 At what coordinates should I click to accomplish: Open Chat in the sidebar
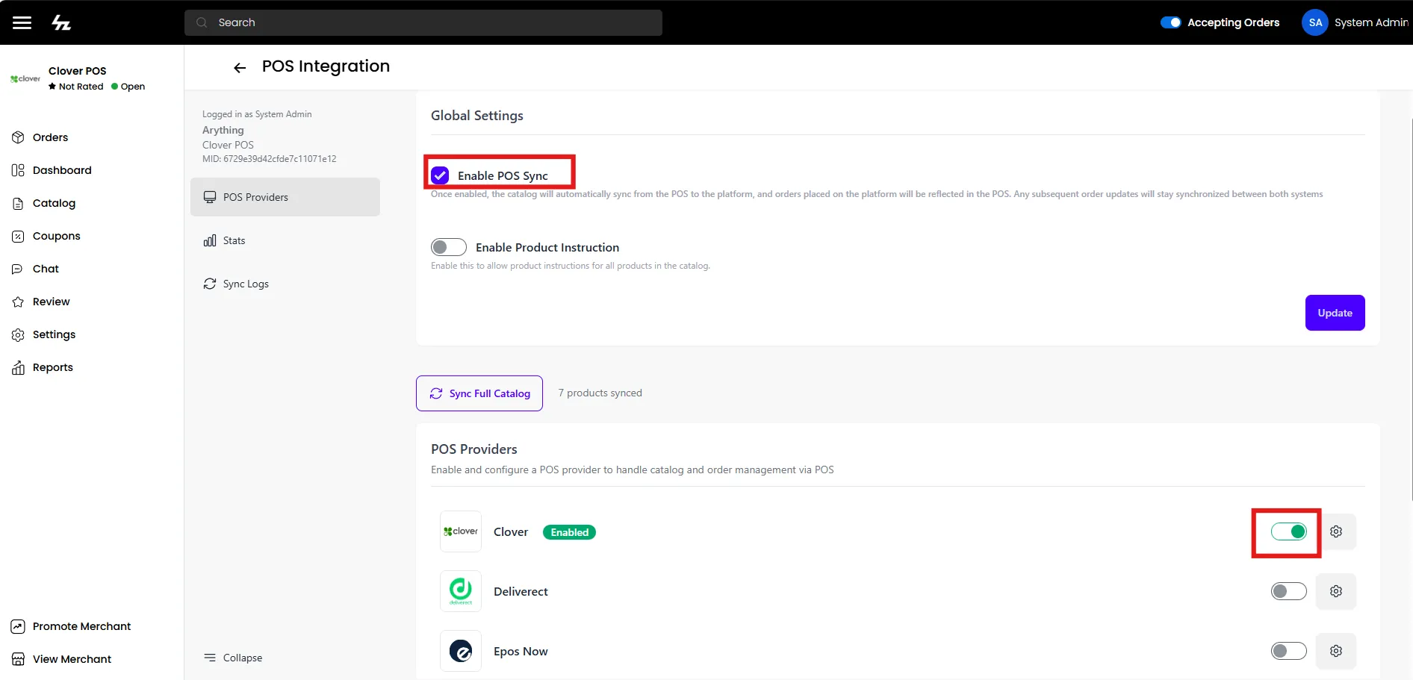tap(36, 269)
